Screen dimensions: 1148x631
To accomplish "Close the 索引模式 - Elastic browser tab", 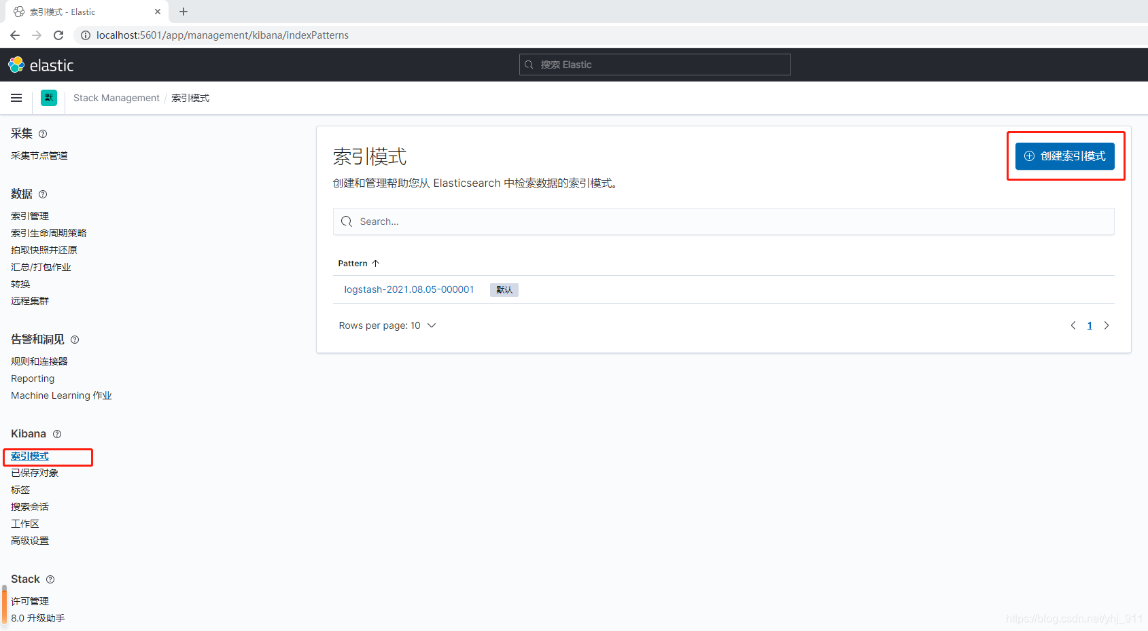I will [x=158, y=12].
